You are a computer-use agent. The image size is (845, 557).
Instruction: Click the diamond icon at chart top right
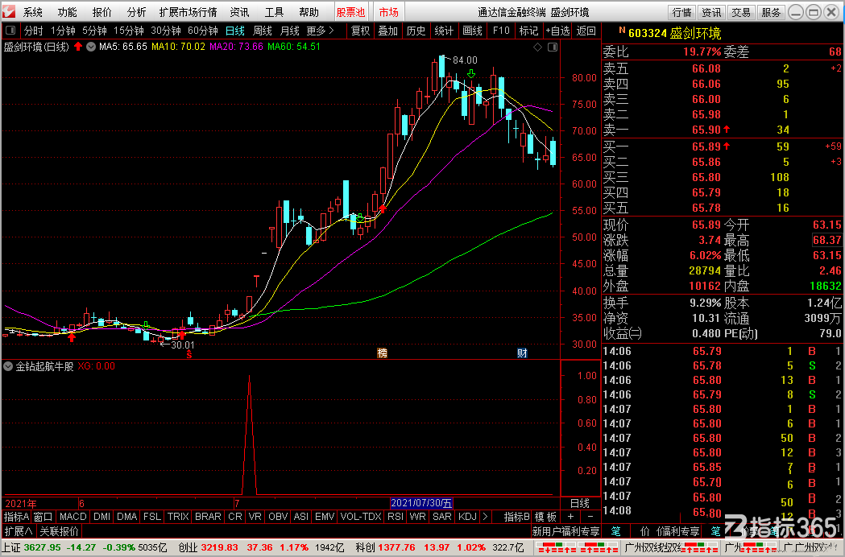click(537, 47)
